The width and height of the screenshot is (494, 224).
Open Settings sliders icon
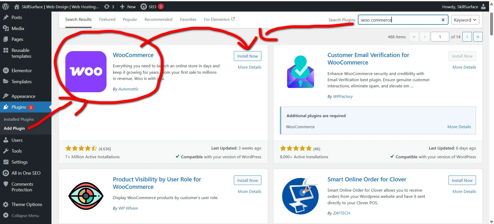point(6,162)
